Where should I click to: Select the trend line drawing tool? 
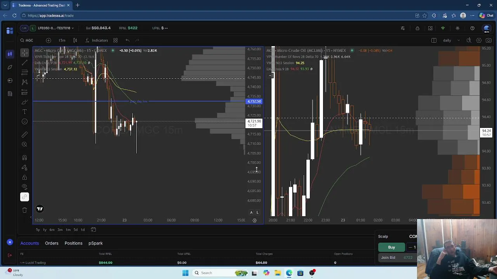pyautogui.click(x=24, y=62)
